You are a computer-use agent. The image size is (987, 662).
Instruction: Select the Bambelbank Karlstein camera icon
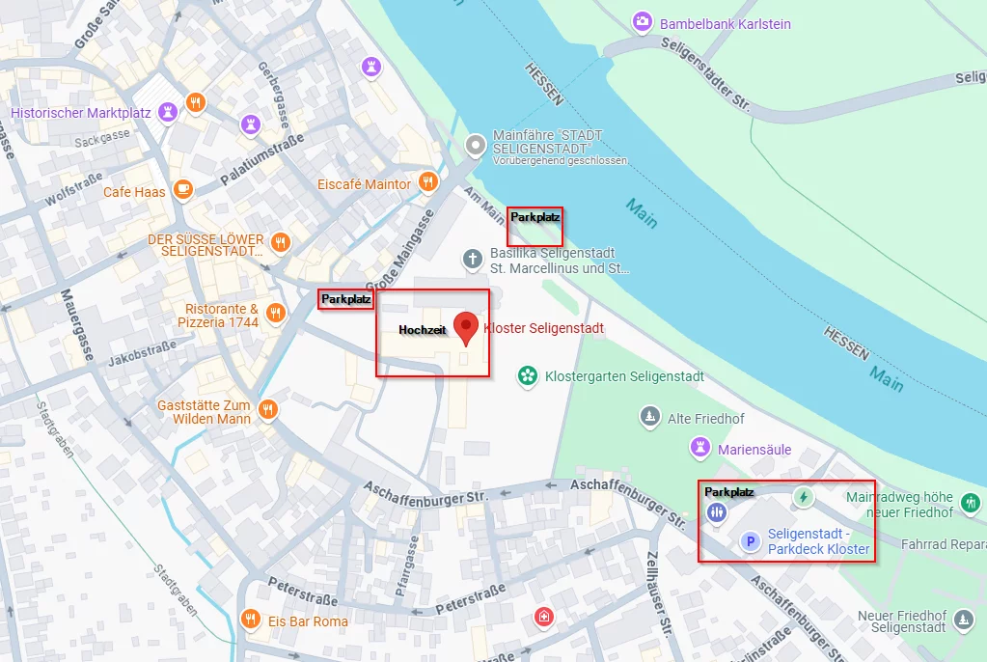point(642,22)
